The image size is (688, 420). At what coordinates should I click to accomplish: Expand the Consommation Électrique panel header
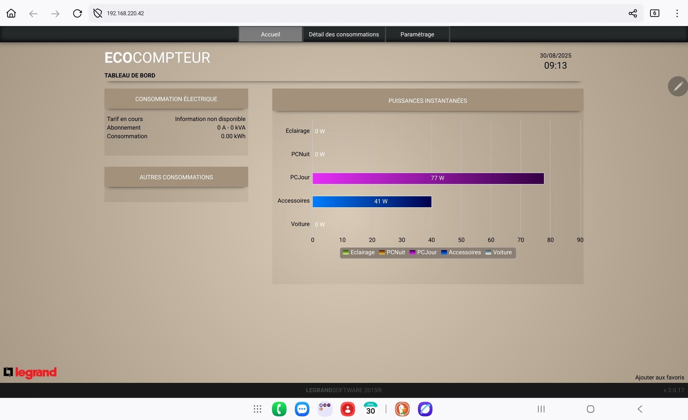[176, 99]
